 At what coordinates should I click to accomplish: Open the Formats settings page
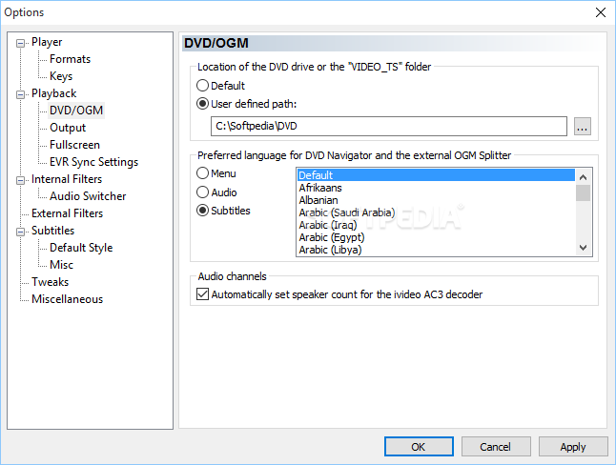tap(70, 59)
